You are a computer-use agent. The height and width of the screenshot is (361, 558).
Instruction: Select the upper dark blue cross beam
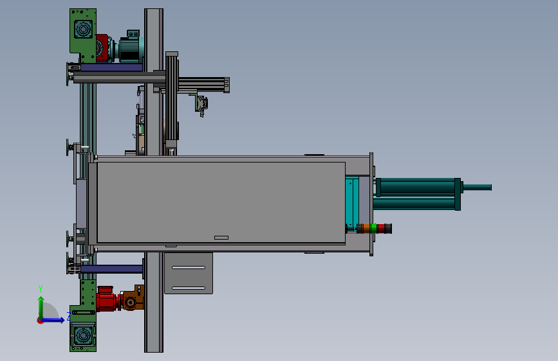coord(111,67)
